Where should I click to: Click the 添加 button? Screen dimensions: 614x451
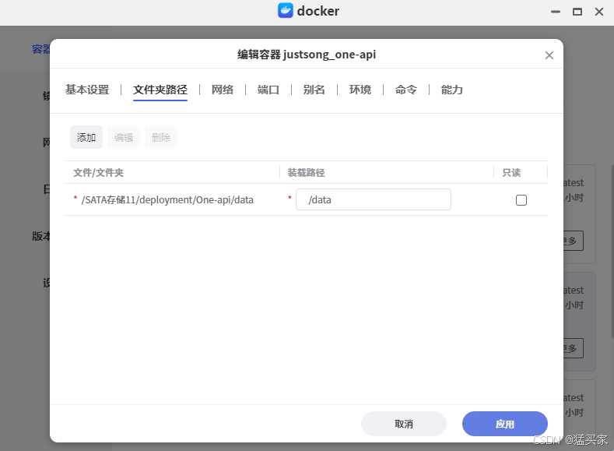(x=86, y=137)
